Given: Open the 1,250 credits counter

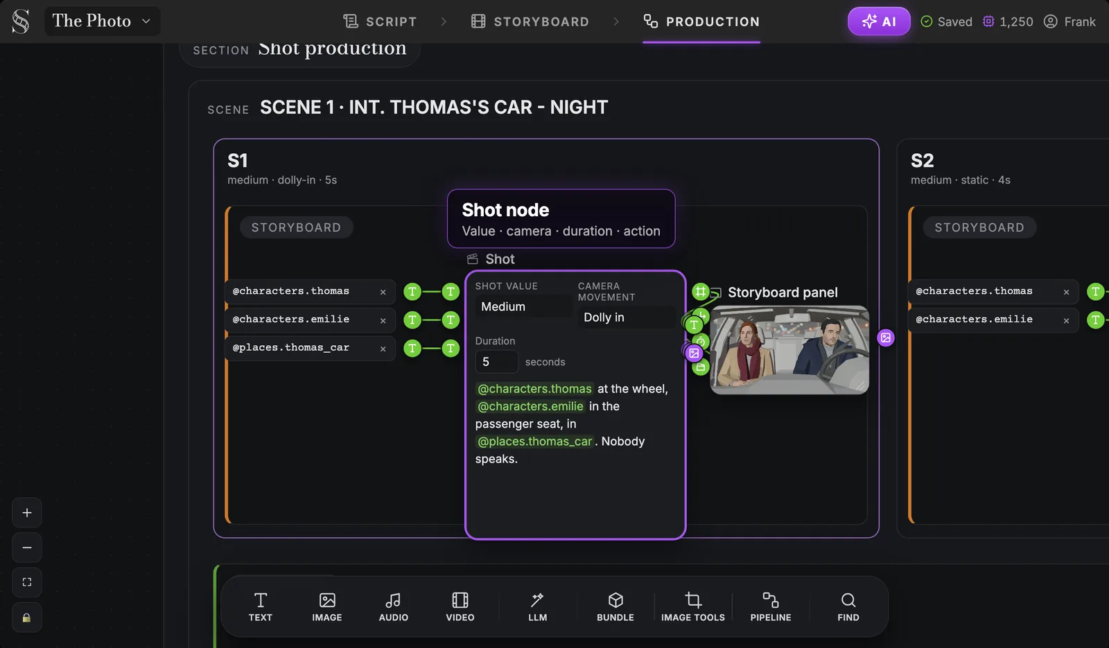Looking at the screenshot, I should click(x=1008, y=21).
